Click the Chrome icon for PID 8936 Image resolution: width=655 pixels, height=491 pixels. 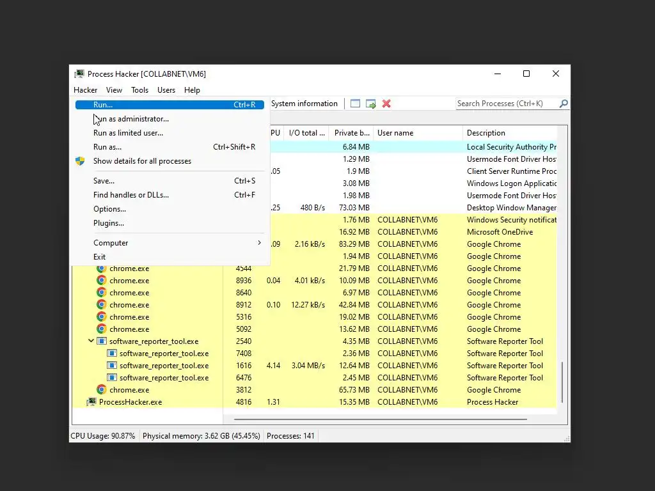(x=102, y=281)
